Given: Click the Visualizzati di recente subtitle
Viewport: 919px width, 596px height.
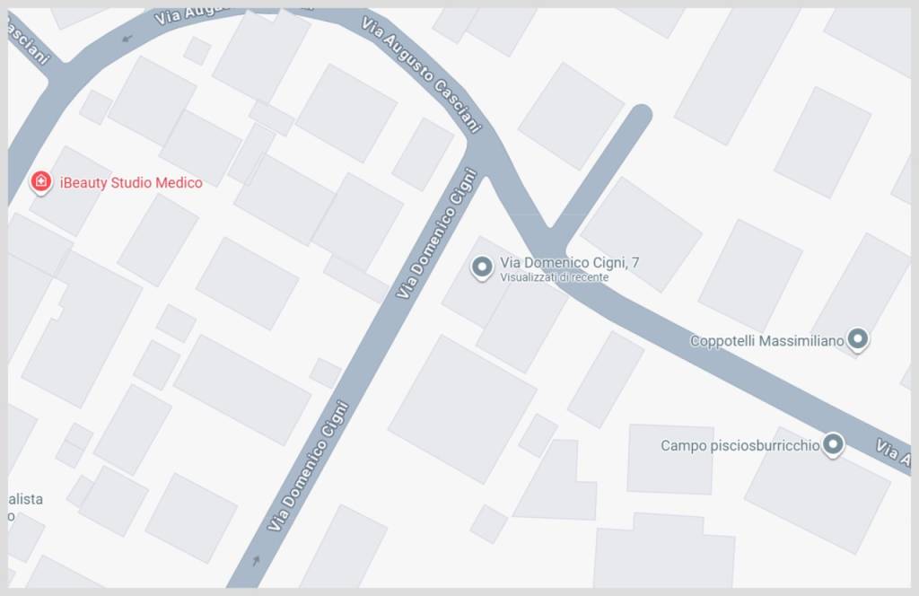Looking at the screenshot, I should coord(554,277).
